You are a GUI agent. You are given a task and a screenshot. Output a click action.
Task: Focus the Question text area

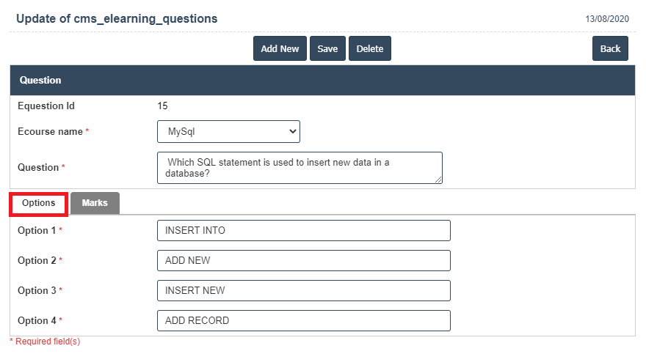[300, 168]
